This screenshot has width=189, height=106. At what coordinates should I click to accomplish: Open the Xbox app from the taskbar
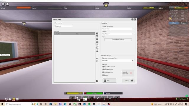point(75,104)
